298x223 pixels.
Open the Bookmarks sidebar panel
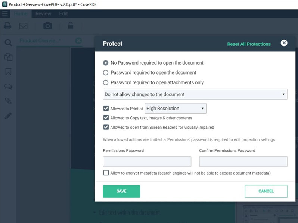tap(8, 72)
